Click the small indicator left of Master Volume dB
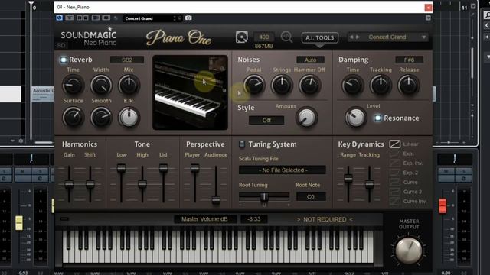This screenshot has width=490, height=275. pyautogui.click(x=64, y=219)
